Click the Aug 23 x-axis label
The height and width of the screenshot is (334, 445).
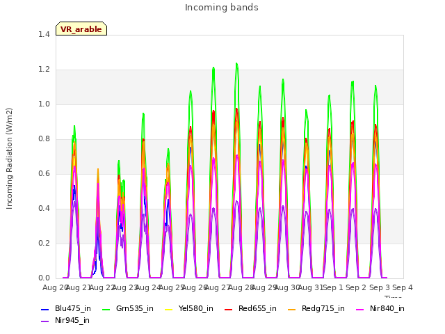pos(124,287)
